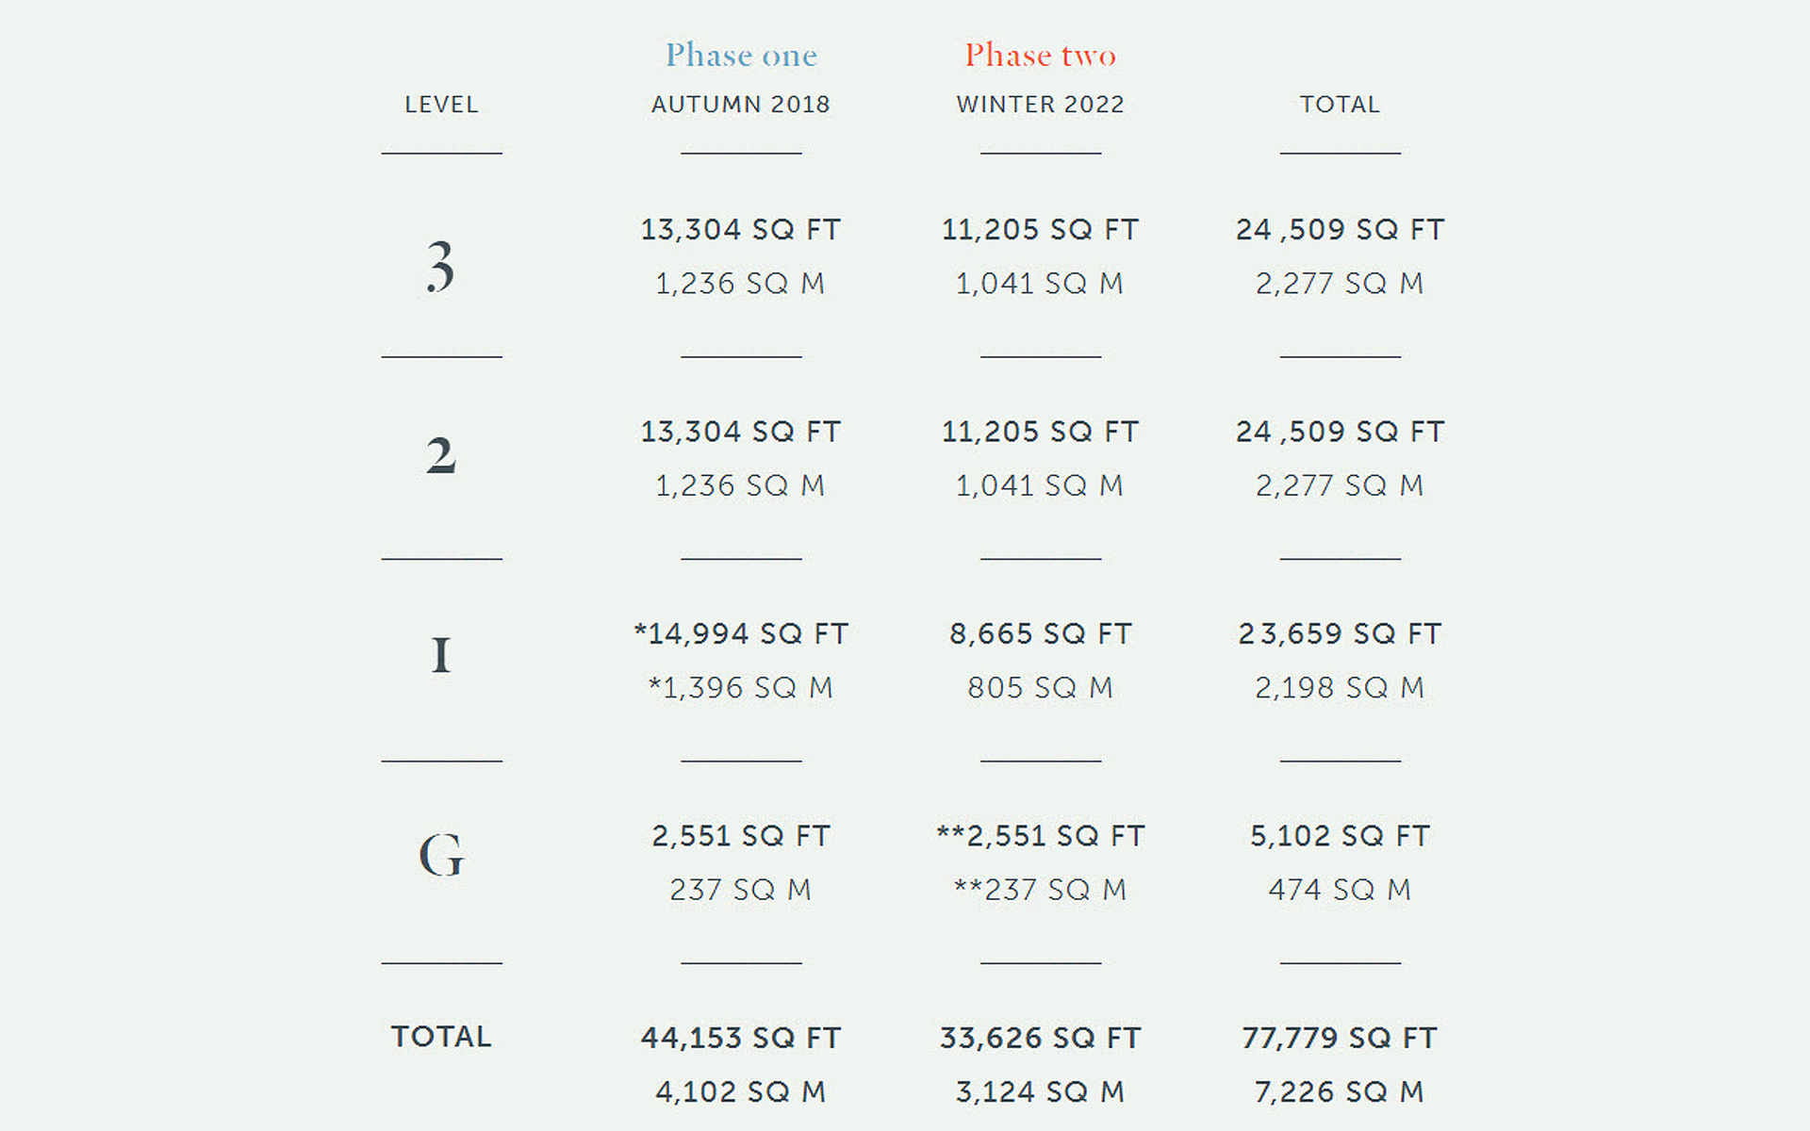Viewport: 1810px width, 1131px height.
Task: Click the "7,226 SQ M" grand total
Action: (x=1340, y=1092)
